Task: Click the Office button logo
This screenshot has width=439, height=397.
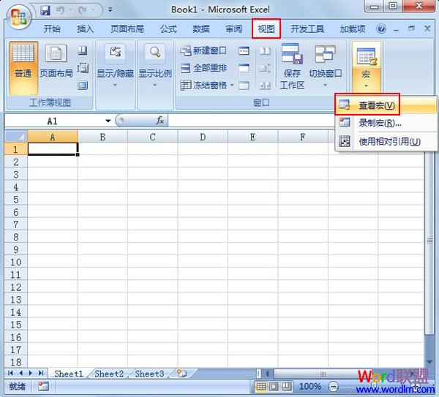Action: pos(18,17)
